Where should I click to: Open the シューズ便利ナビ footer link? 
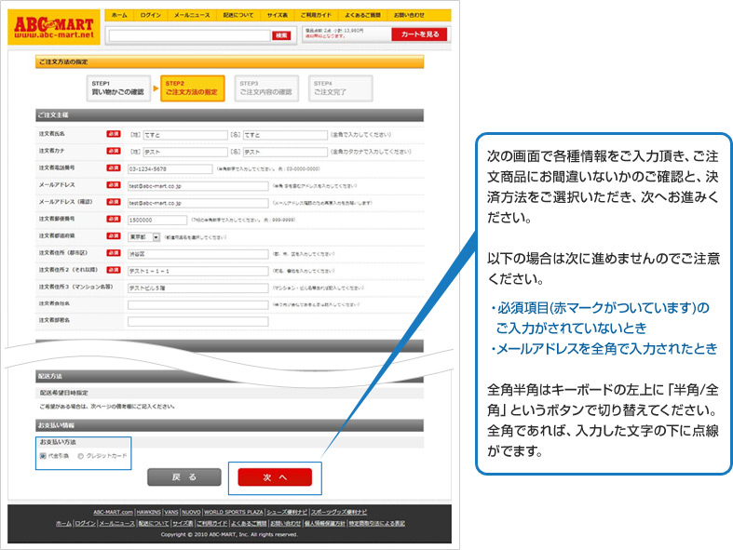pyautogui.click(x=287, y=512)
